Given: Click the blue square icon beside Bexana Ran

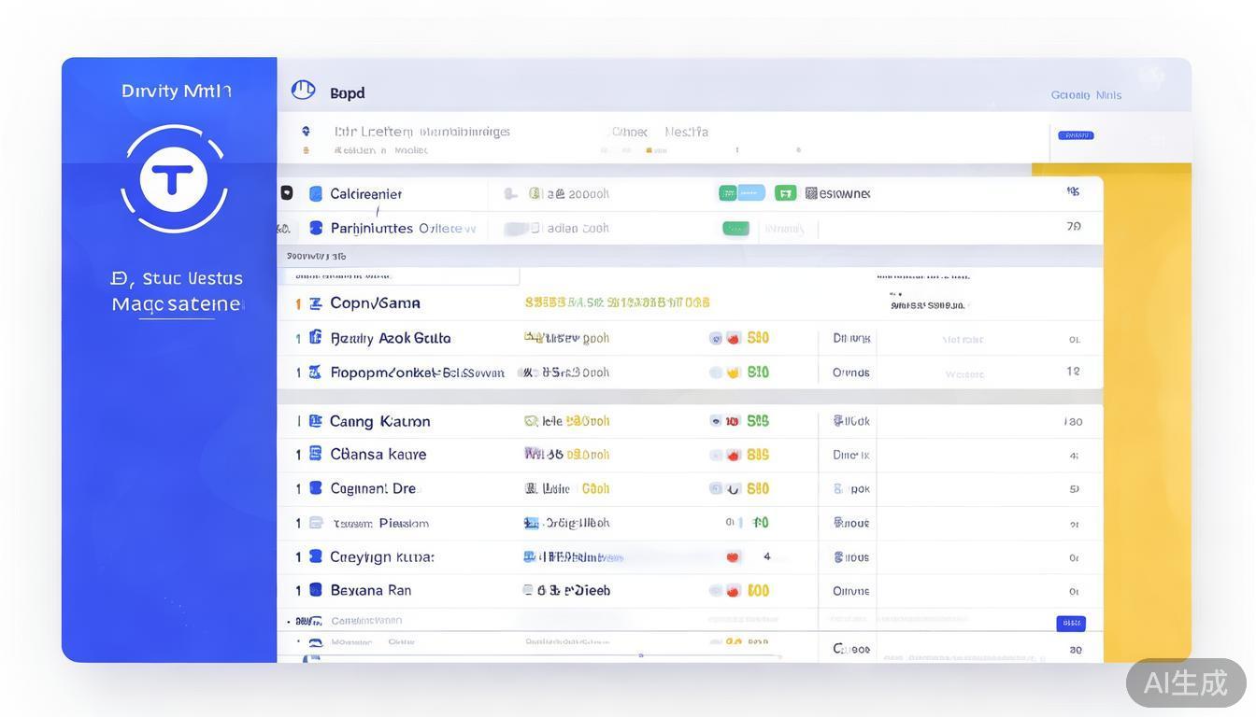Looking at the screenshot, I should point(316,590).
